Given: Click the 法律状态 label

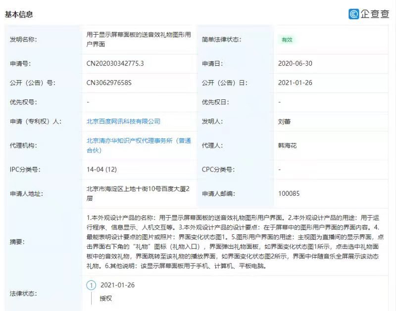Looking at the screenshot, I should click(x=23, y=293).
